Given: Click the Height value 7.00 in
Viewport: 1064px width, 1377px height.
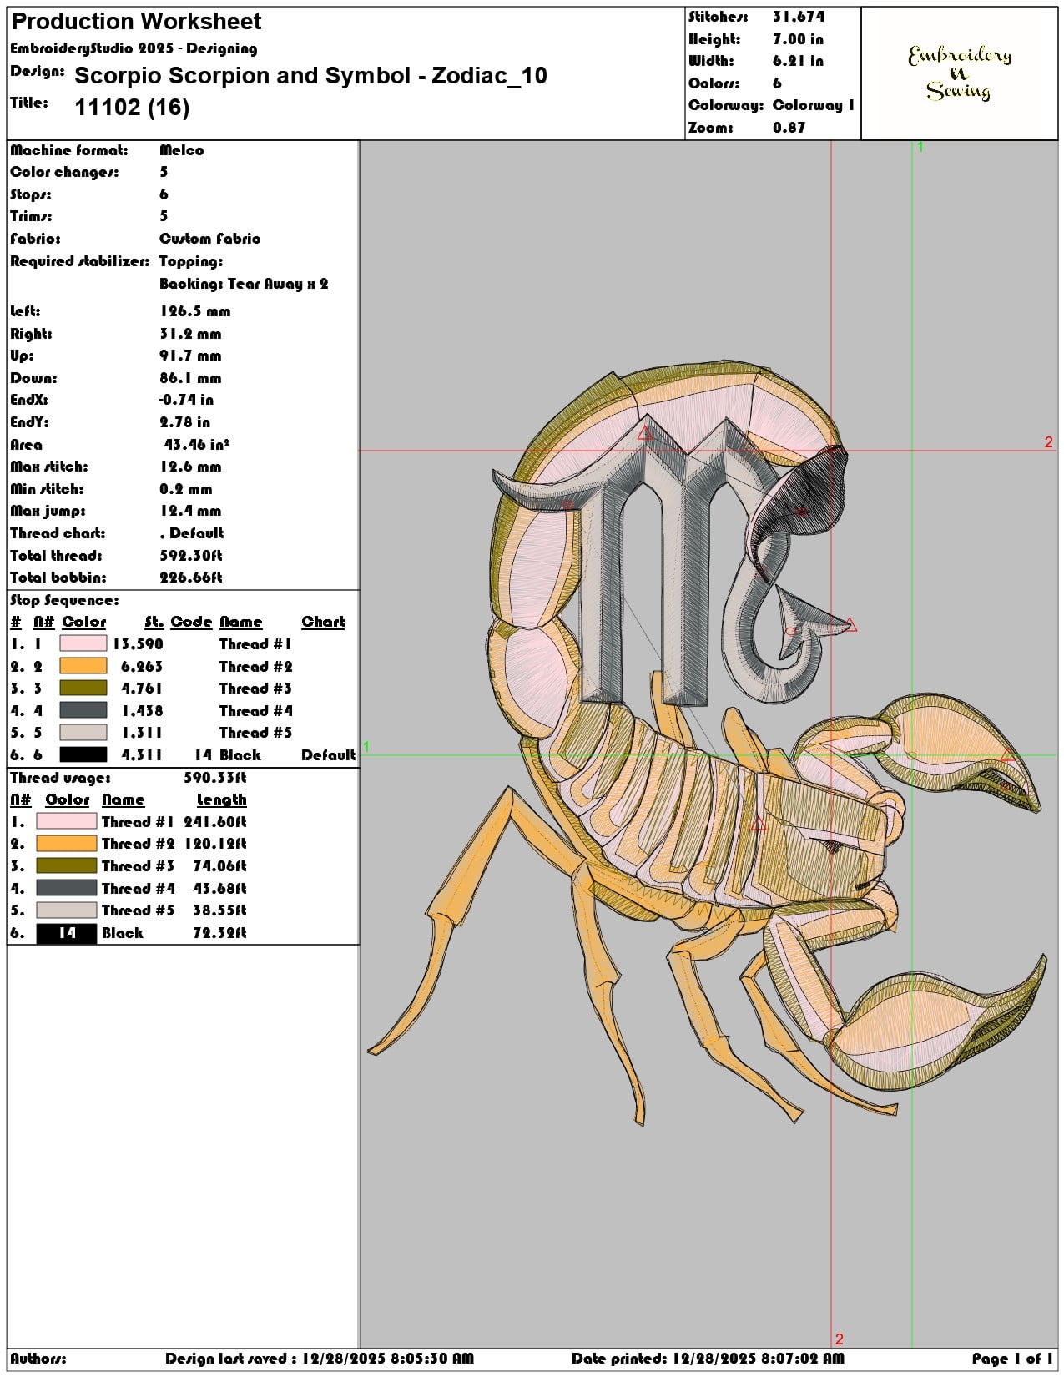Looking at the screenshot, I should tap(798, 39).
